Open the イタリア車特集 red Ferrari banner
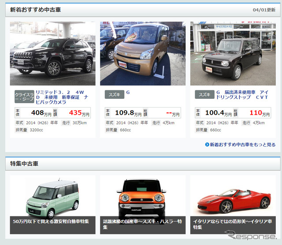This screenshot has width=282, height=245. click(233, 205)
